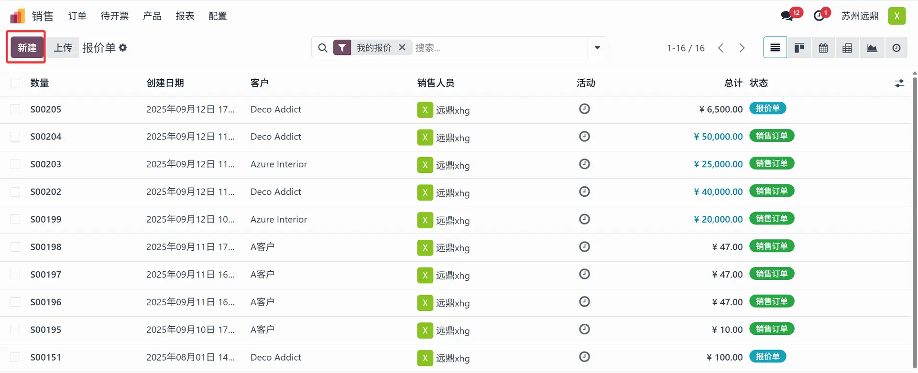Open the calendar view
The image size is (918, 373).
[823, 48]
